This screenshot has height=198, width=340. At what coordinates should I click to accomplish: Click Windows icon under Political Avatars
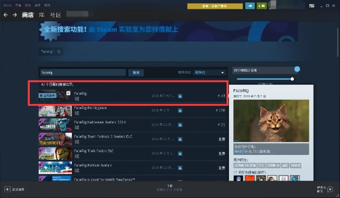click(x=76, y=170)
